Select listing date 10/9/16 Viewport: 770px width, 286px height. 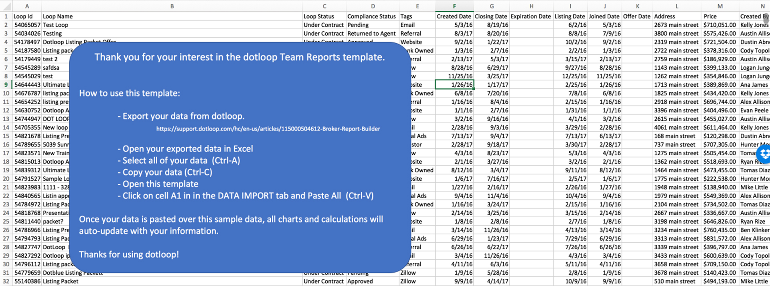[x=570, y=281]
